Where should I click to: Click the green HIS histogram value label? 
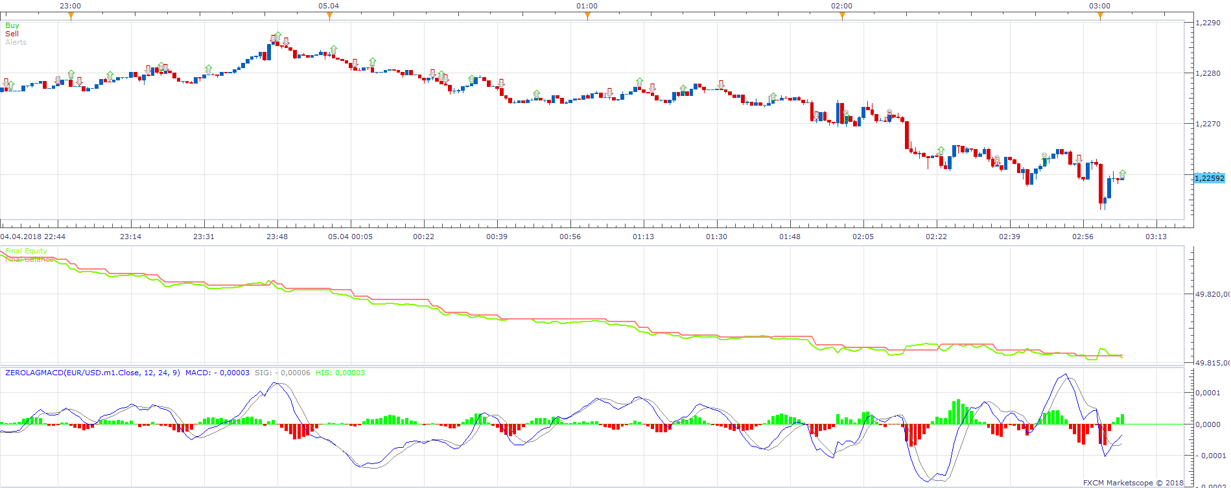[340, 373]
